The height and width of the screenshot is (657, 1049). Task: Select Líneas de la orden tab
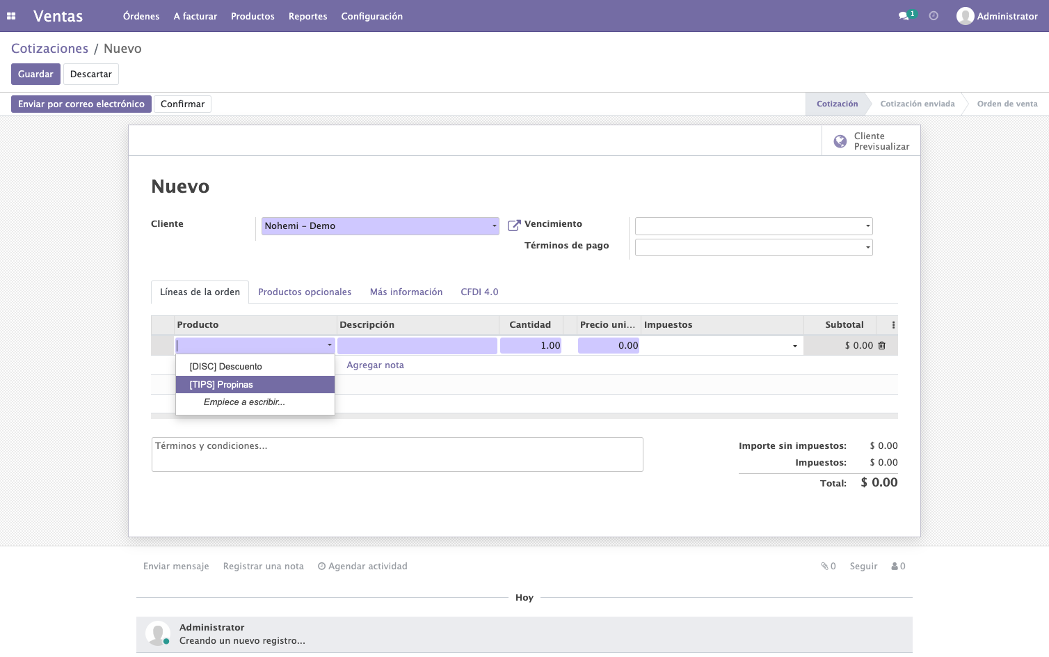pos(200,292)
